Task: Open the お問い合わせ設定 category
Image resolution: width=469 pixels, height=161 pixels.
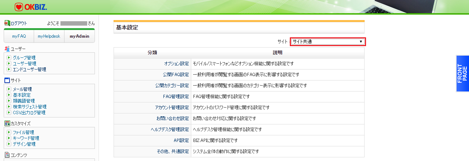Action: (173, 119)
